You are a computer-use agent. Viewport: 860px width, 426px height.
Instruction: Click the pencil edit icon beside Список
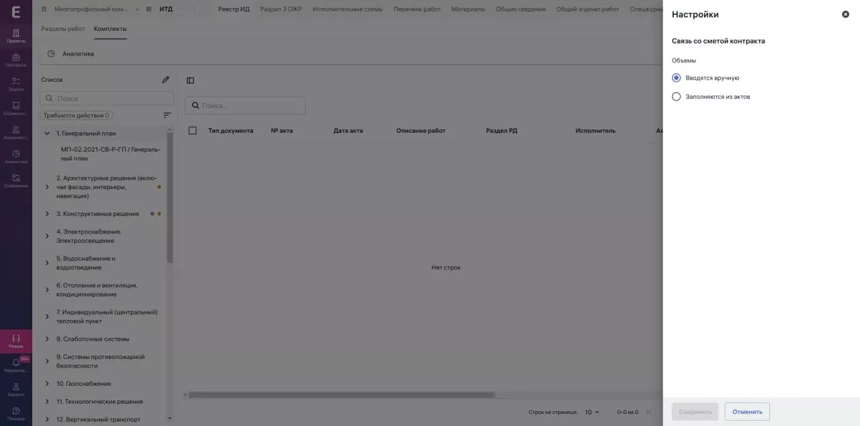tap(166, 80)
